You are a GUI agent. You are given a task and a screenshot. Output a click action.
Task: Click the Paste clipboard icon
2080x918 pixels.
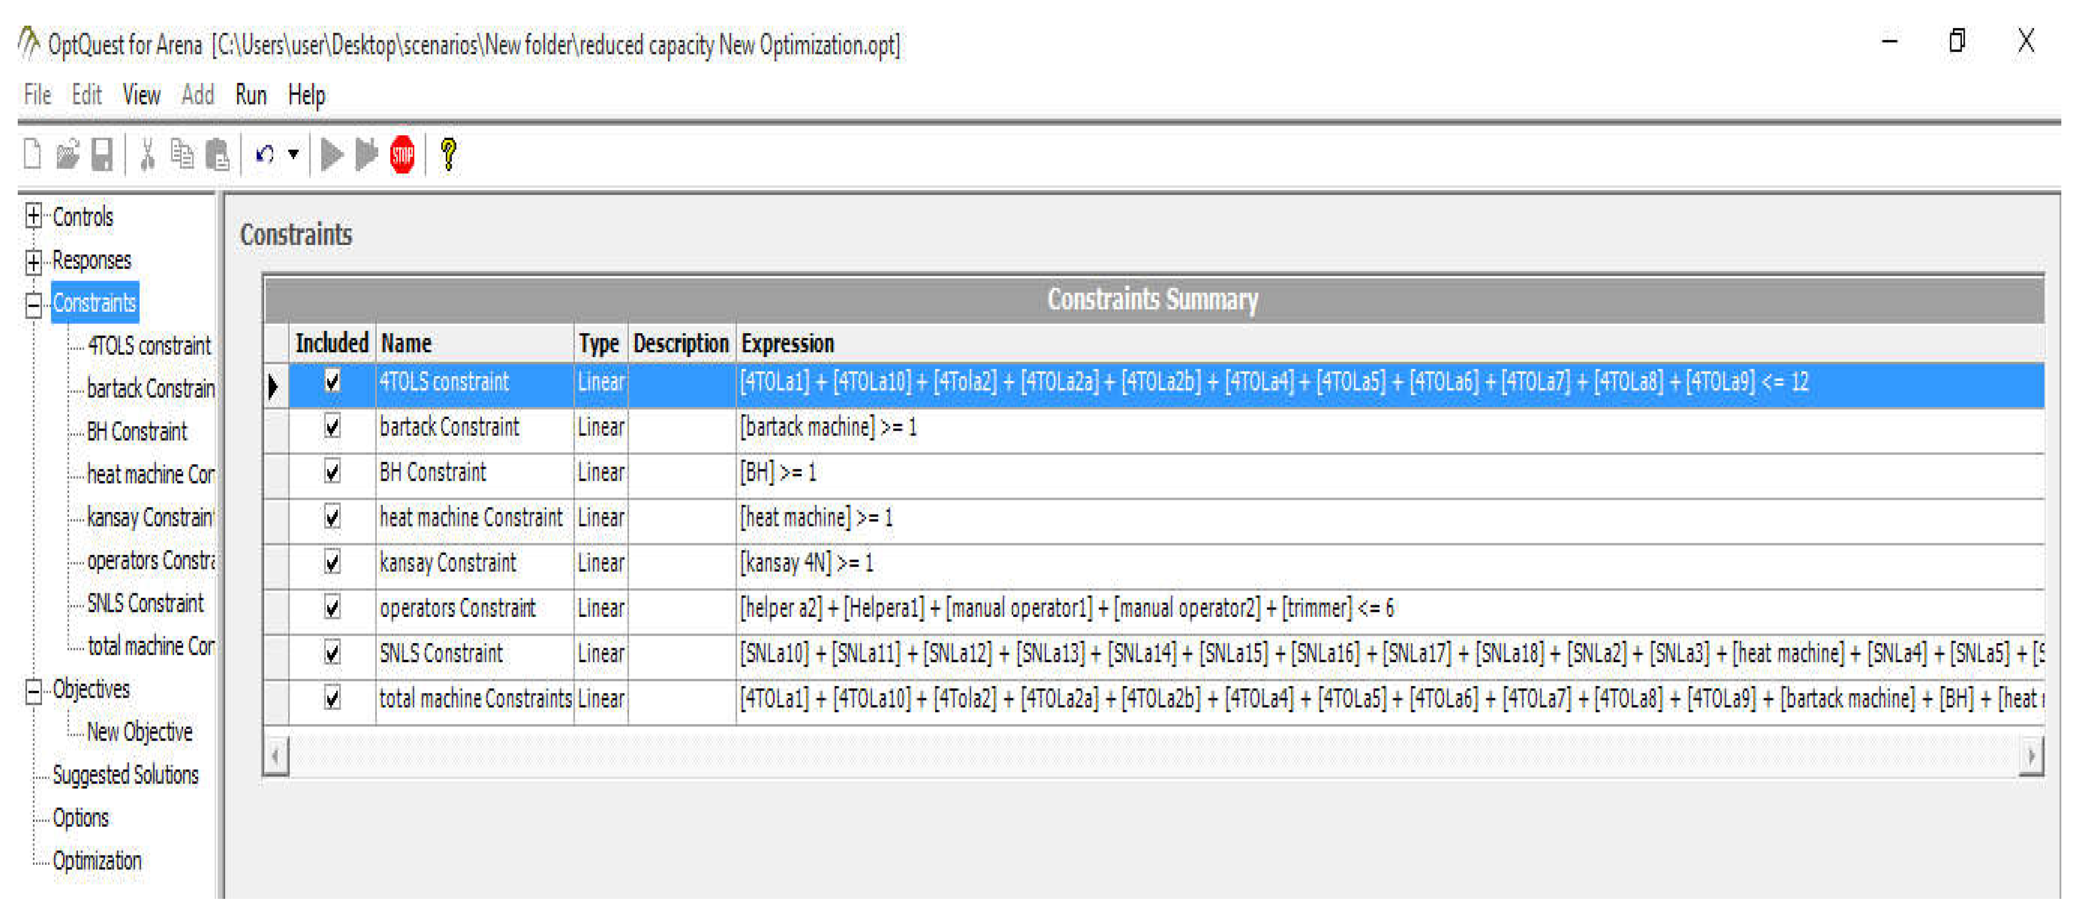217,154
